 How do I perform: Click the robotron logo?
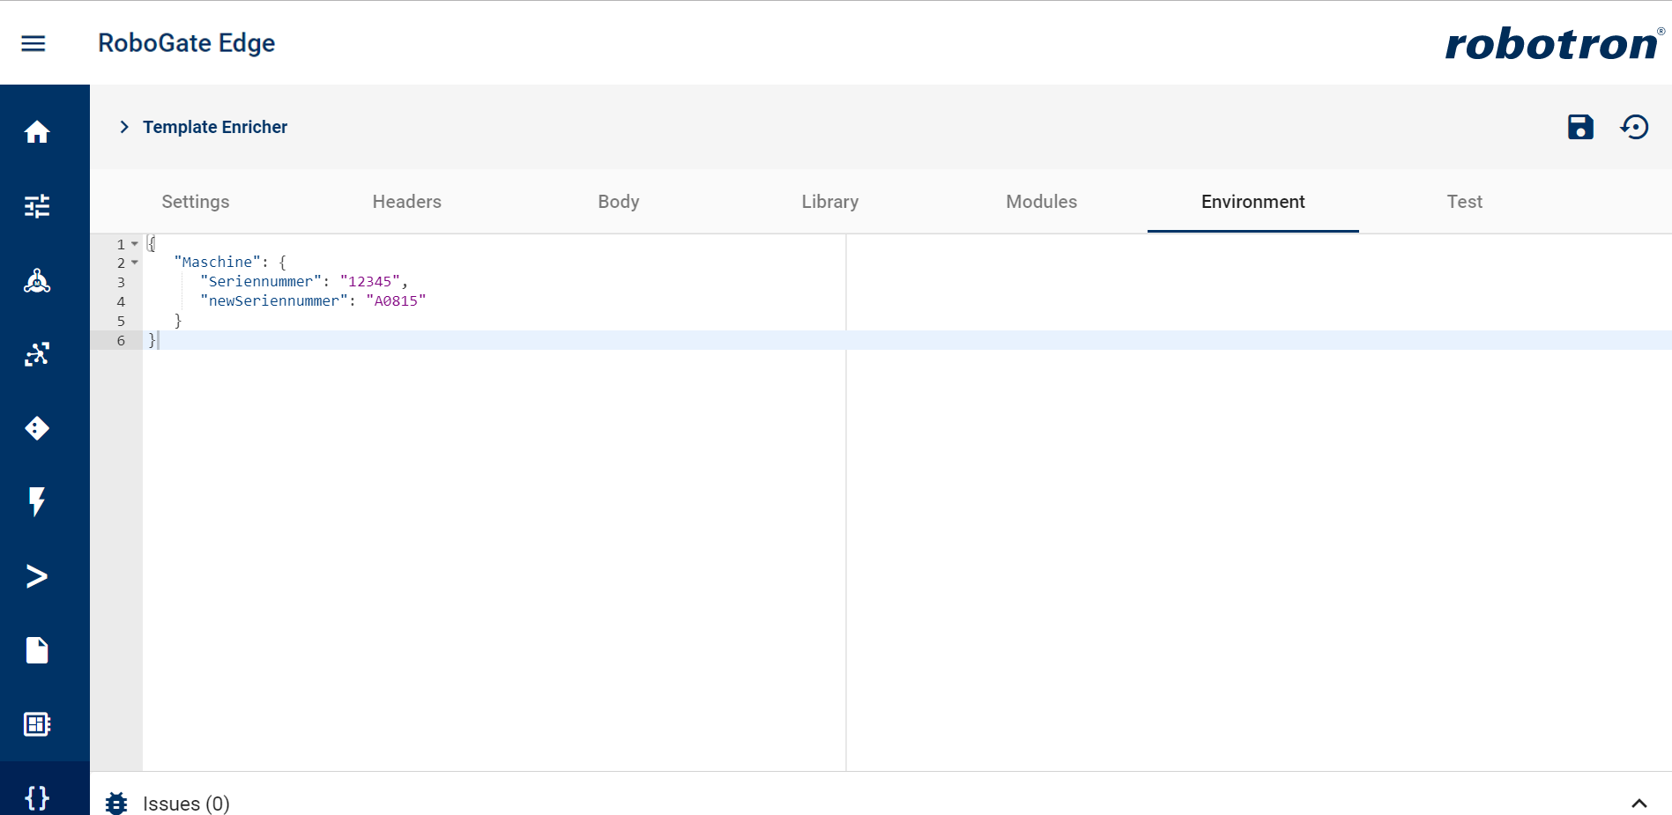[x=1555, y=43]
